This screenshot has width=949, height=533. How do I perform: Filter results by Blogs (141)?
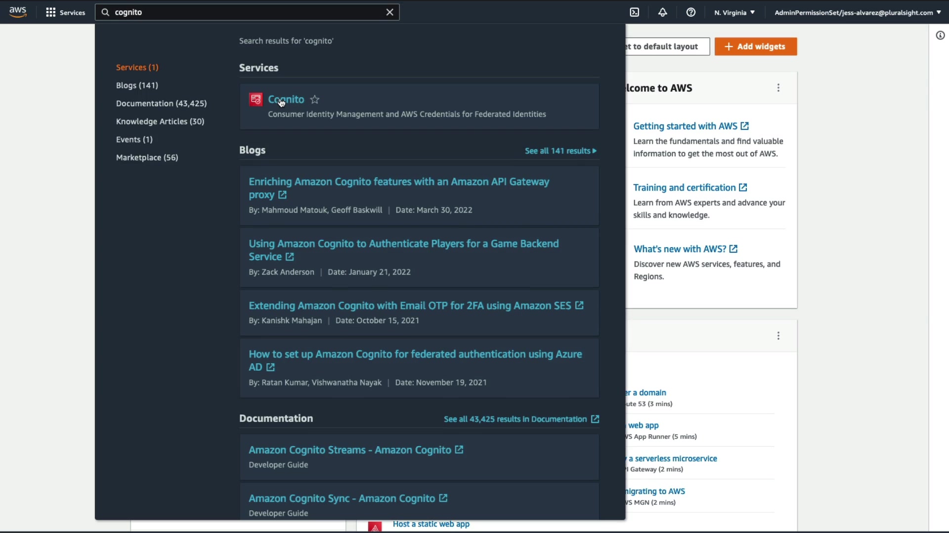(x=137, y=85)
